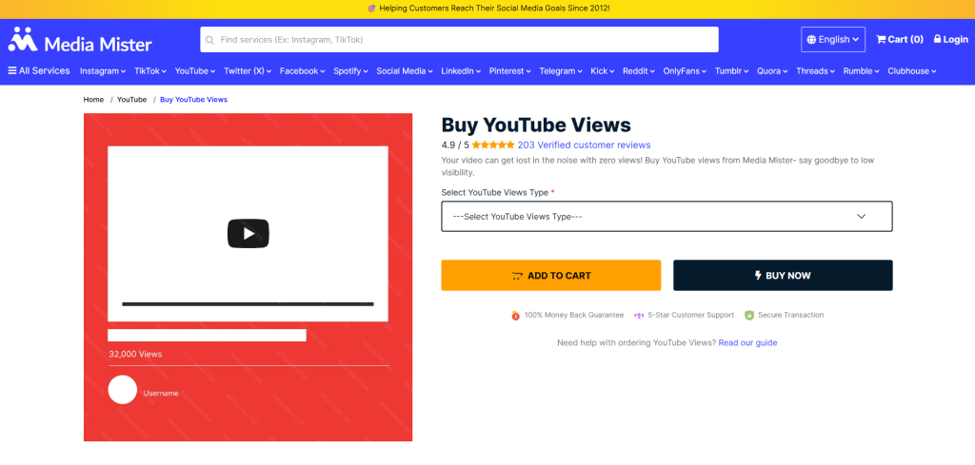Click the Find services search field
Viewport: 975px width, 465px height.
(x=460, y=40)
